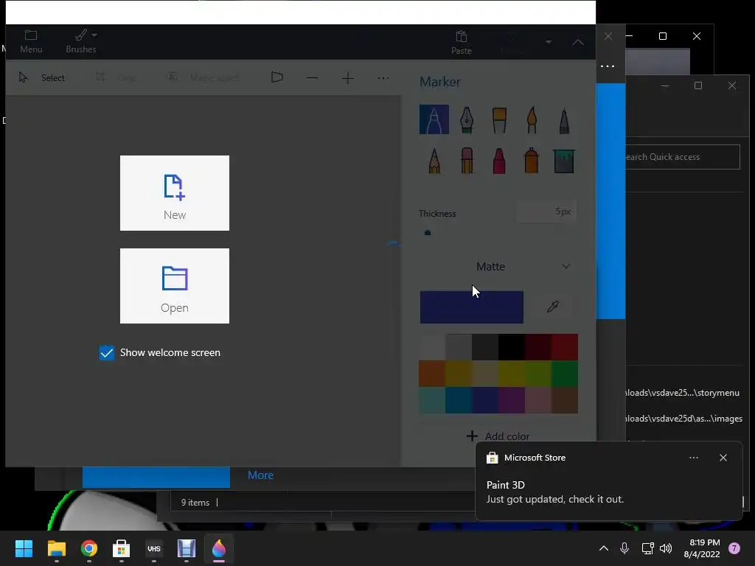Select the Pixel pen brush
This screenshot has height=566, width=755.
564,119
